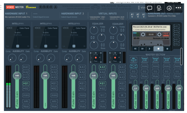
Task: Click the K button on Voicemeeter AUX
Action: (x=122, y=95)
